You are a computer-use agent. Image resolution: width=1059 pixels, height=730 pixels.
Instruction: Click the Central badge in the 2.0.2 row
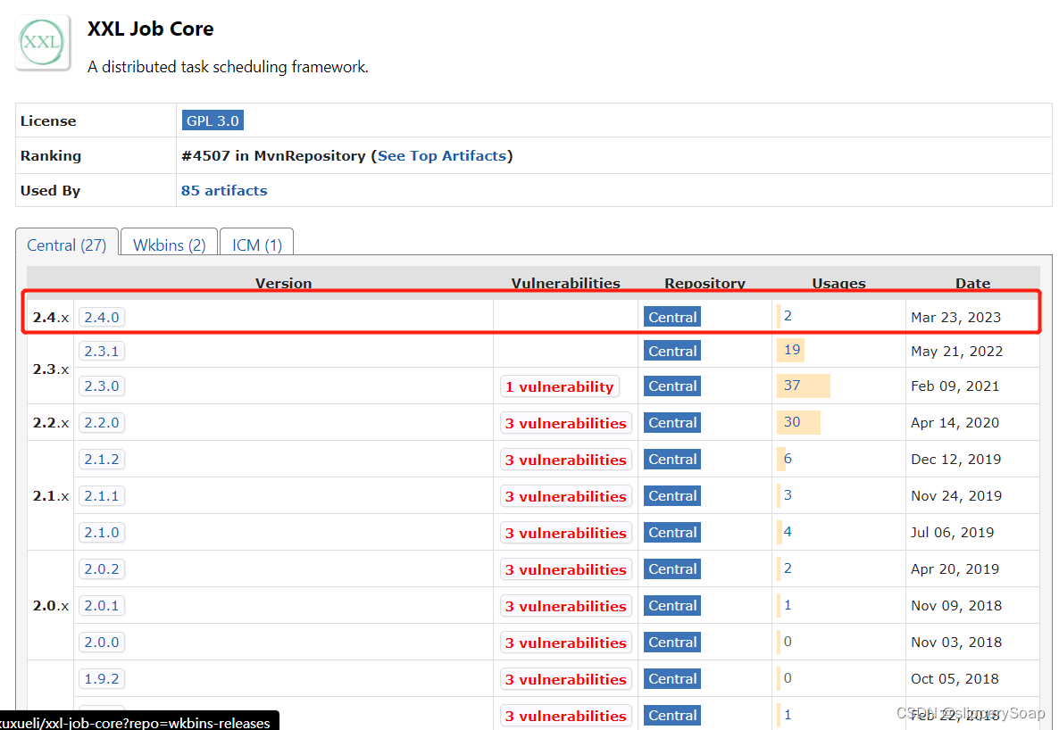tap(672, 569)
